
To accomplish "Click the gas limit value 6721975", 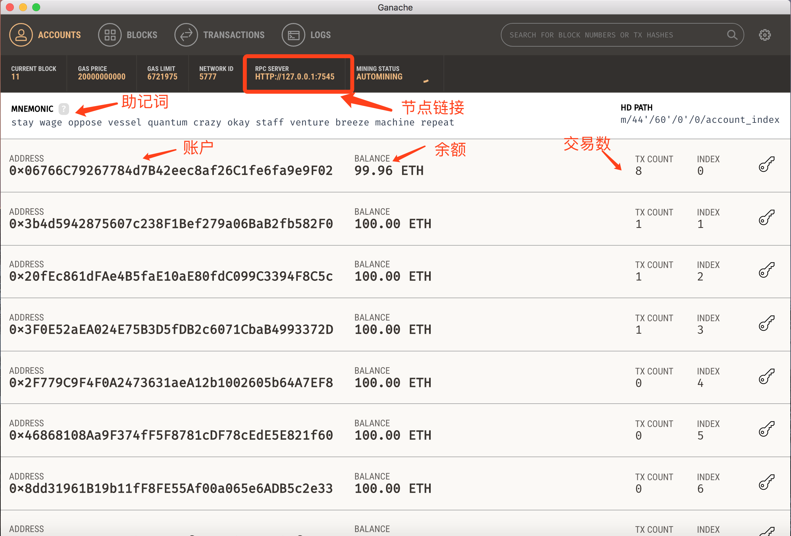I will coord(162,77).
